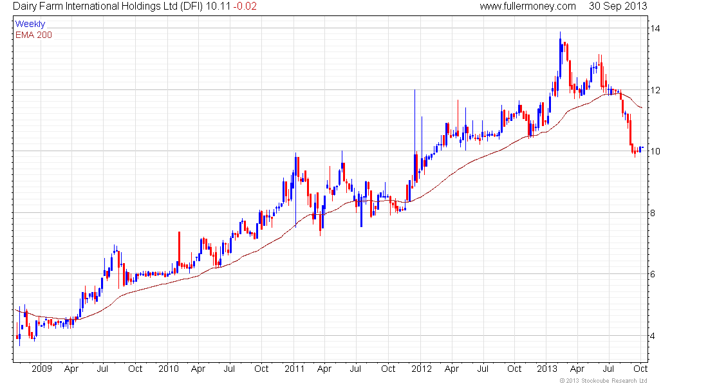Select the 2013 x-axis label
This screenshot has height=386, width=708.
tap(547, 369)
